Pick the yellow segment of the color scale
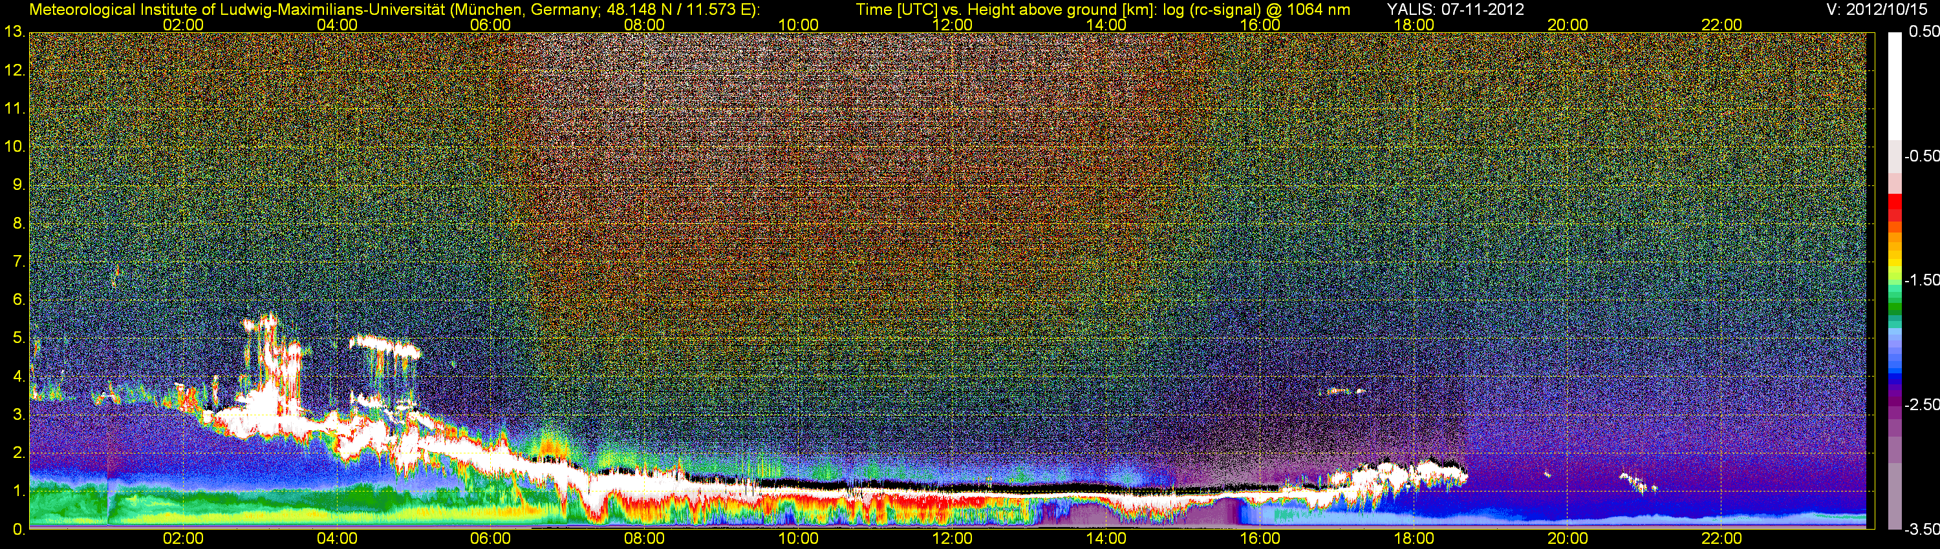The width and height of the screenshot is (1940, 549). coord(1895,264)
